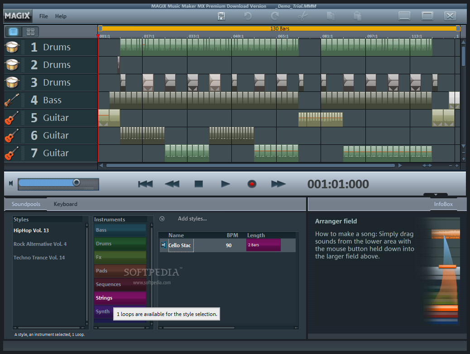Open the InfoBox tab
The image size is (470, 354).
coord(443,204)
